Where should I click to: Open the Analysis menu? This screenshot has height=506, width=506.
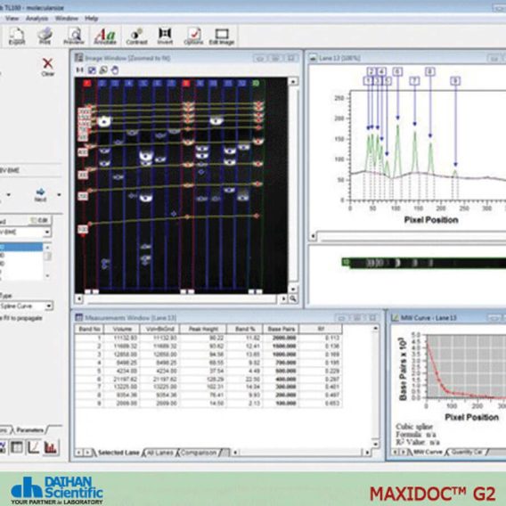pos(37,19)
